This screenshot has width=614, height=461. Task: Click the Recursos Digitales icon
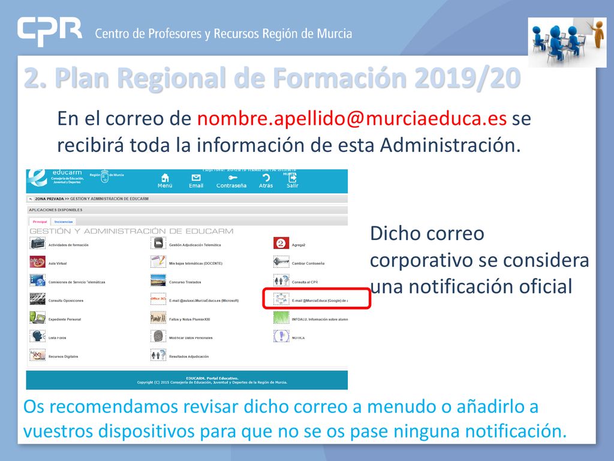38,355
